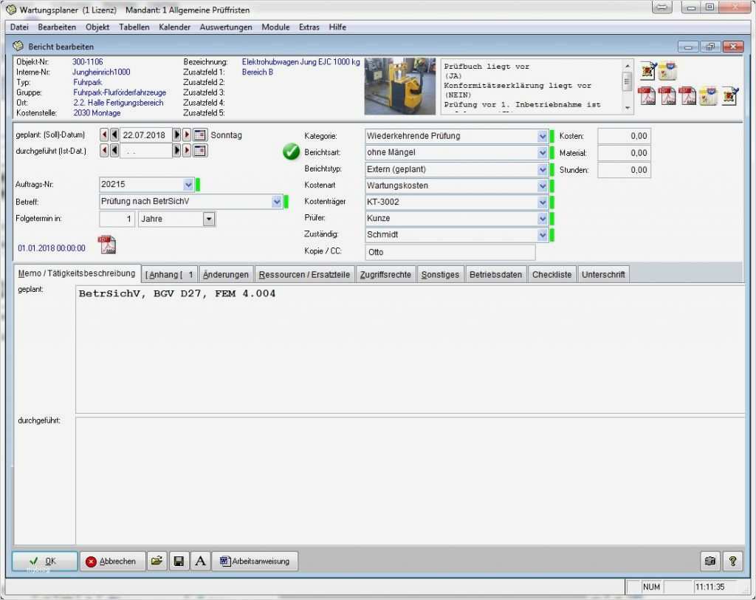Open PDF icon below the 01.01.2018 timestamp

click(107, 245)
